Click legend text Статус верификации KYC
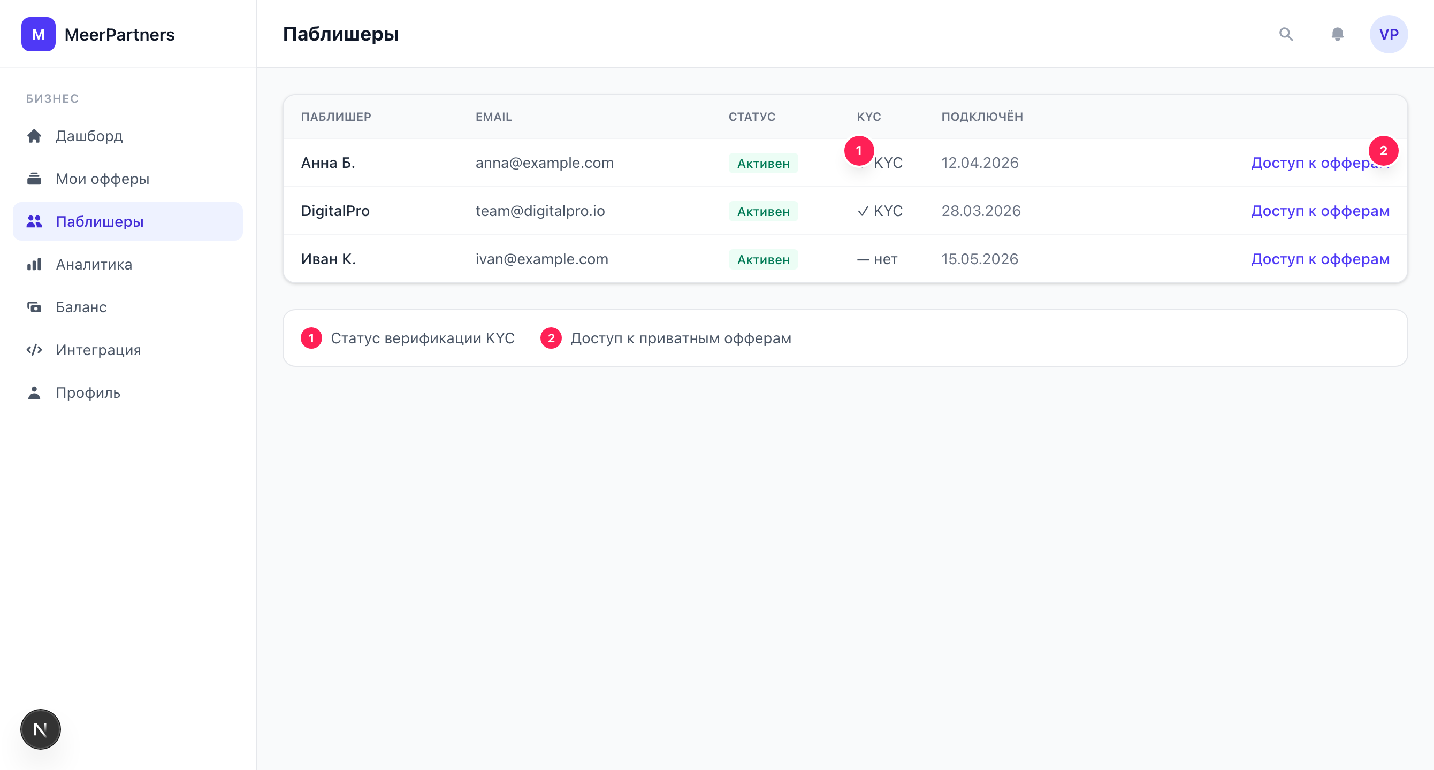Image resolution: width=1434 pixels, height=770 pixels. (423, 338)
